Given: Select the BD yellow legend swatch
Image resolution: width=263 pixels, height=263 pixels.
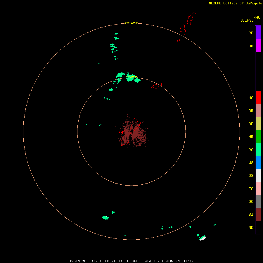Looking at the screenshot, I should pos(258,124).
